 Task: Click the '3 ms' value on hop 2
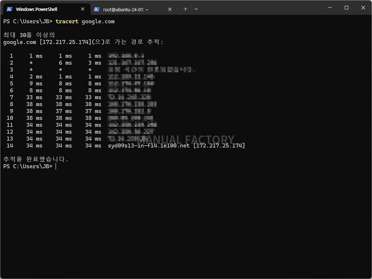coord(95,63)
